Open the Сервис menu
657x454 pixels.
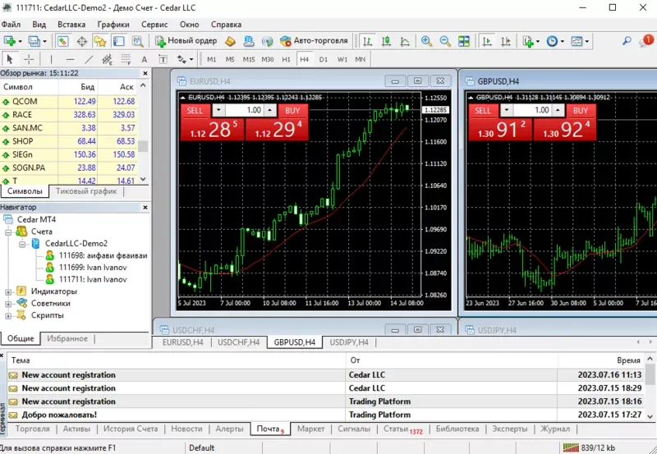coord(154,25)
